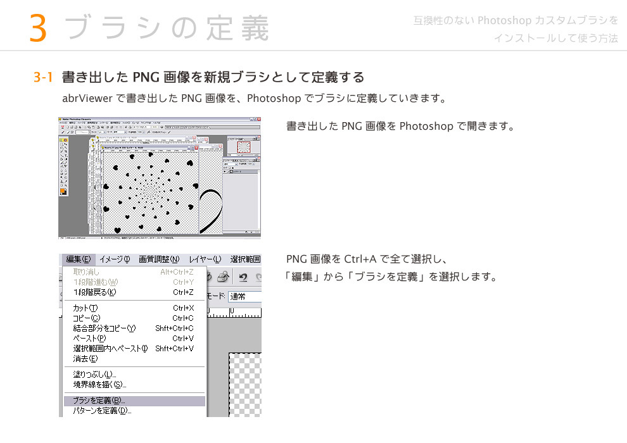627x443 pixels.
Task: Click the orange foreground color swatch in the toolbox
Action: [63, 189]
